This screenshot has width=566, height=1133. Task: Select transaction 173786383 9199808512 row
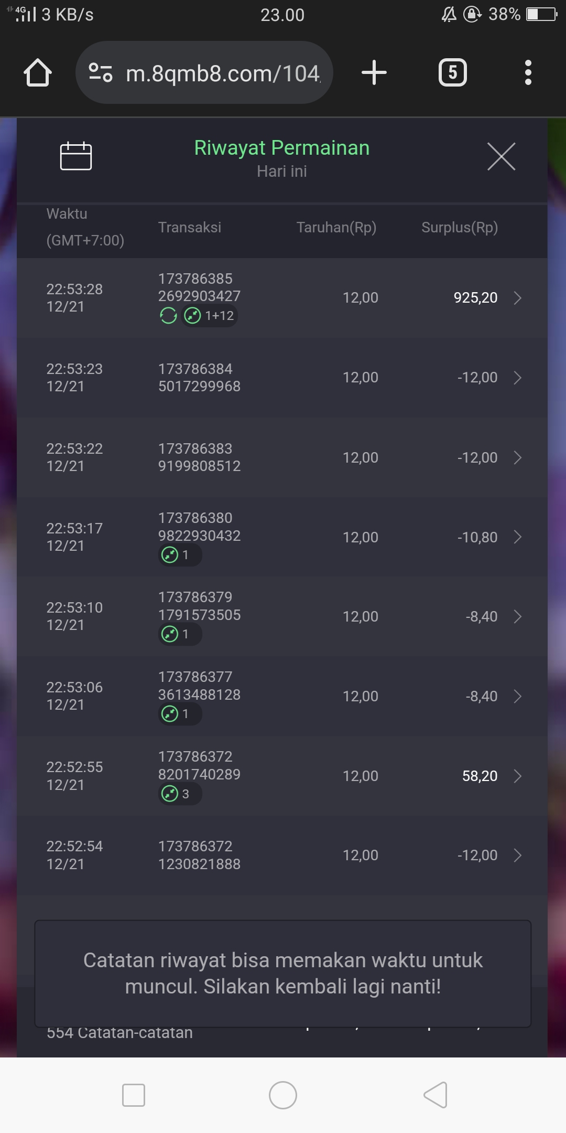(x=199, y=457)
